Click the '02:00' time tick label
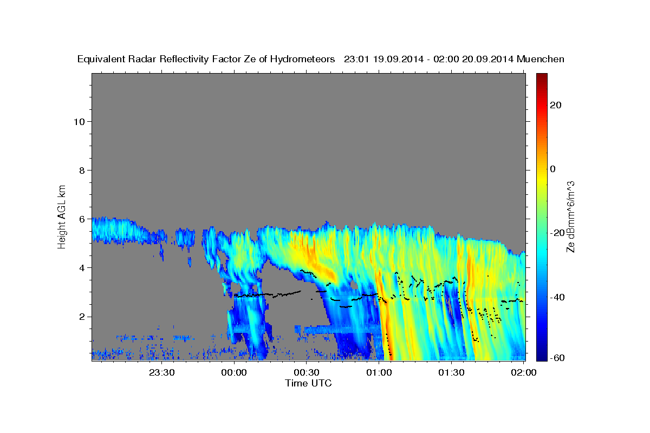 click(x=524, y=372)
